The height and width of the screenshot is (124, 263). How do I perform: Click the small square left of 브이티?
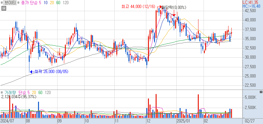[2, 3]
